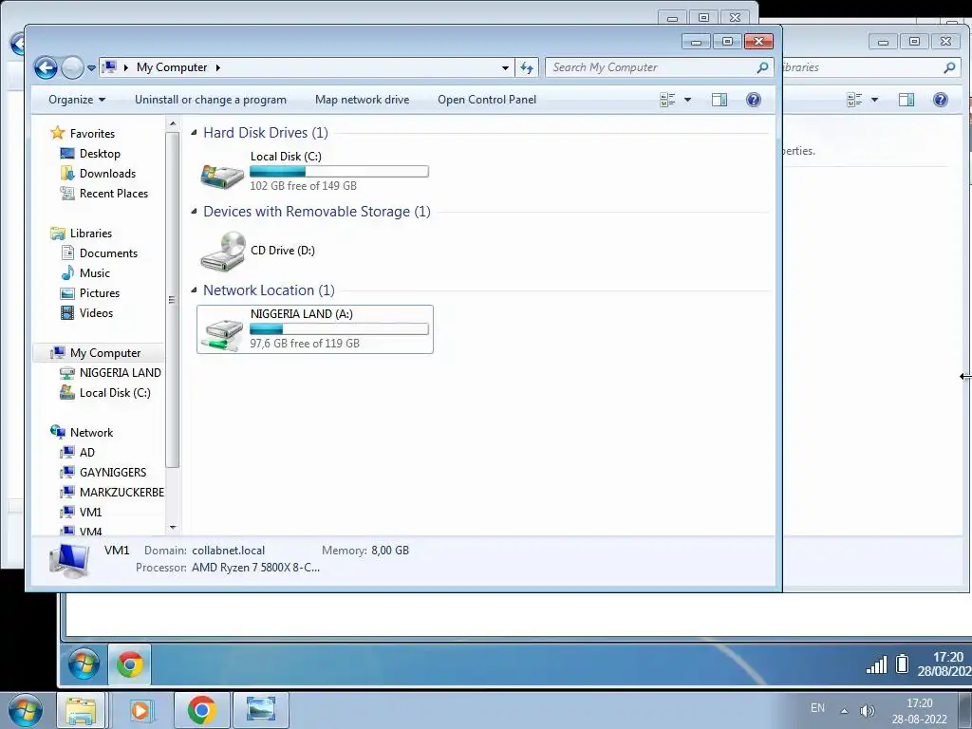Open the address bar history dropdown
This screenshot has width=972, height=729.
(505, 67)
